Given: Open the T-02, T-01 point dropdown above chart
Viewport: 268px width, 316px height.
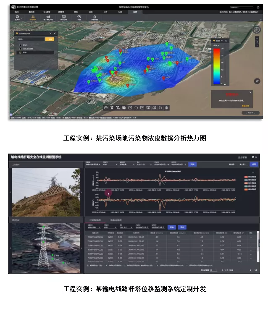Looking at the screenshot, I should click(144, 165).
